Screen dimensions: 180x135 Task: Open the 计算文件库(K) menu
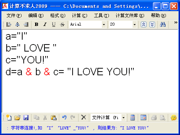pos(130,16)
